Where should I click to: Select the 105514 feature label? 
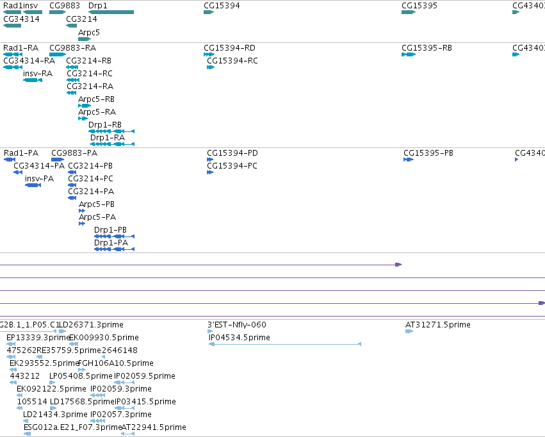click(32, 402)
